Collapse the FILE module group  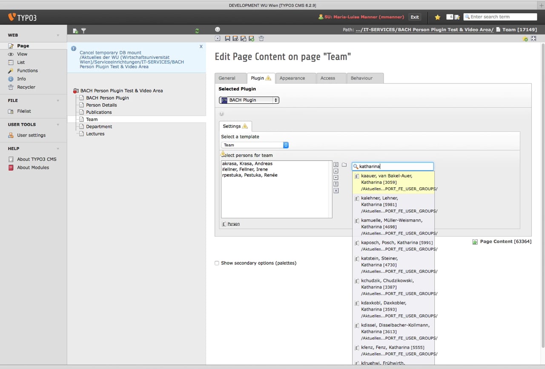(58, 101)
